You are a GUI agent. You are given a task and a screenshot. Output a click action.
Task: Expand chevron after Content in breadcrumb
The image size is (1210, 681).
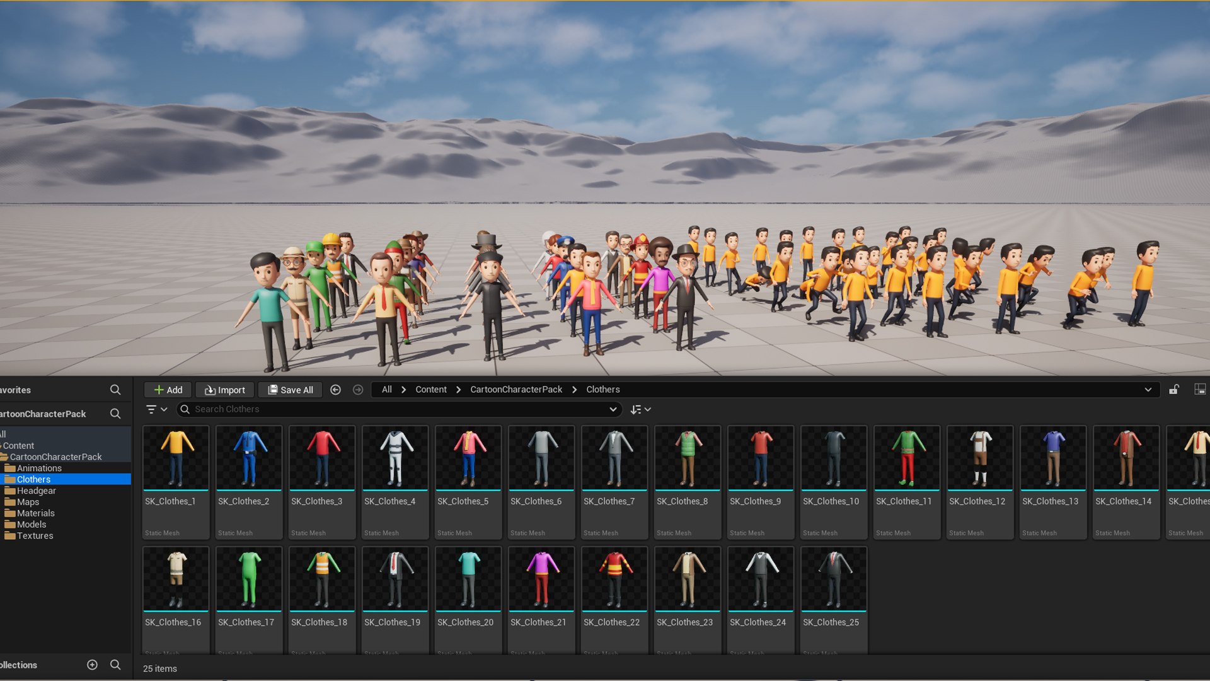click(x=458, y=390)
